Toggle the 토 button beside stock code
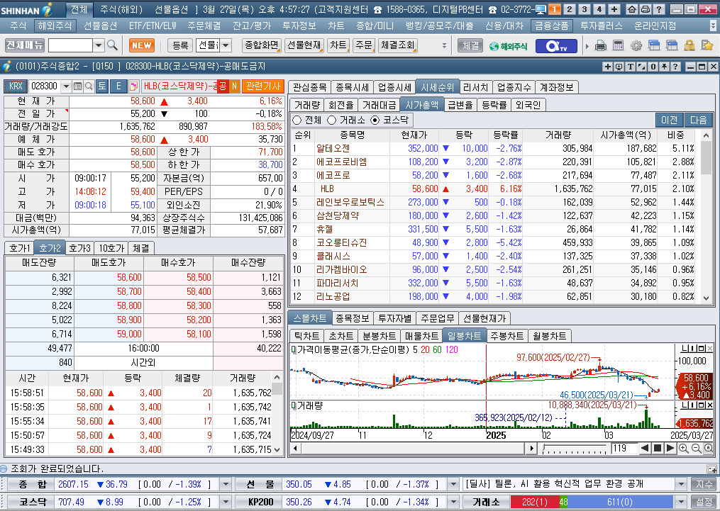This screenshot has height=511, width=720. point(102,86)
